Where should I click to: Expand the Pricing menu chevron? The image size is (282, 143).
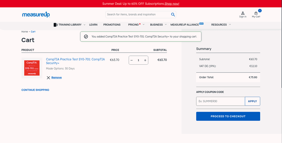click(143, 25)
